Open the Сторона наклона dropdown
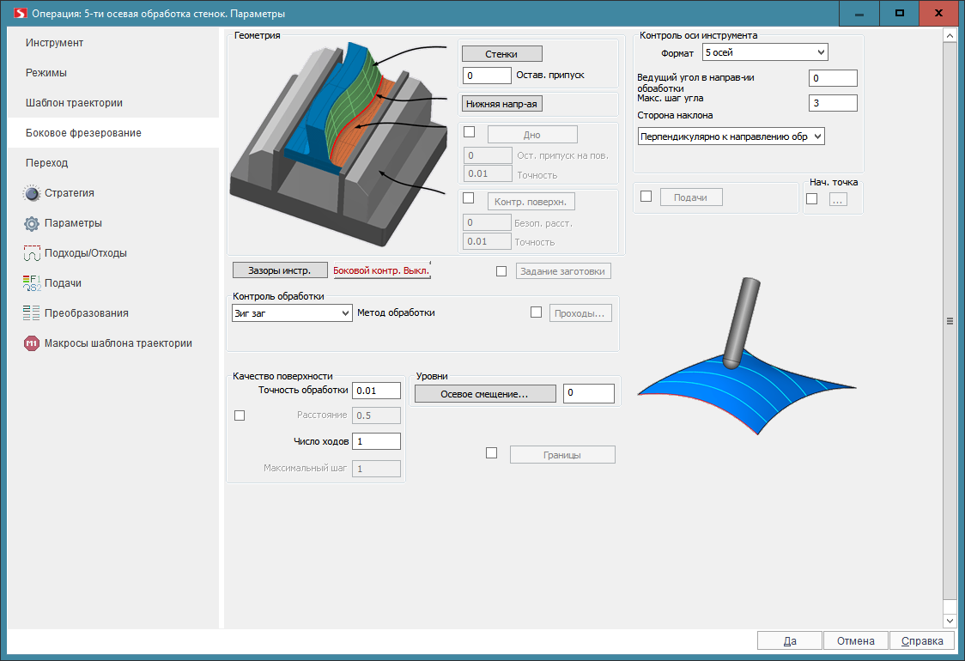The width and height of the screenshot is (965, 661). coord(731,136)
